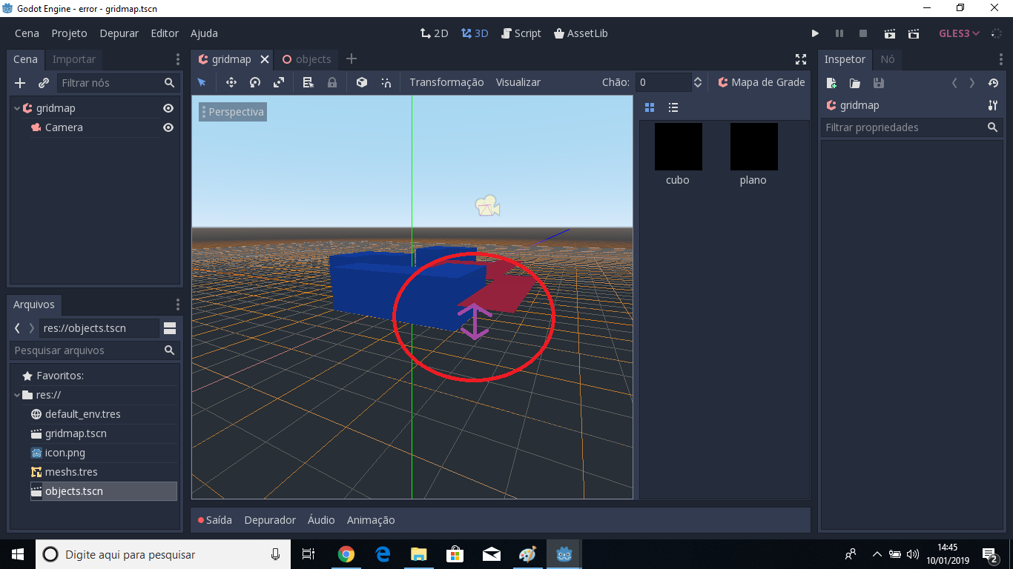Viewport: 1013px width, 569px height.
Task: Collapse the gridmap node in Scene tree
Action: coord(16,107)
